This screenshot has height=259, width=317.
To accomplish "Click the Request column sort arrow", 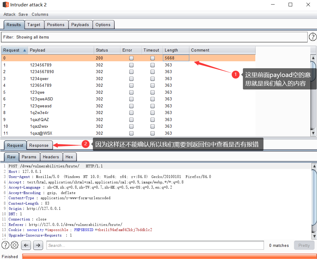I will [x=25, y=50].
